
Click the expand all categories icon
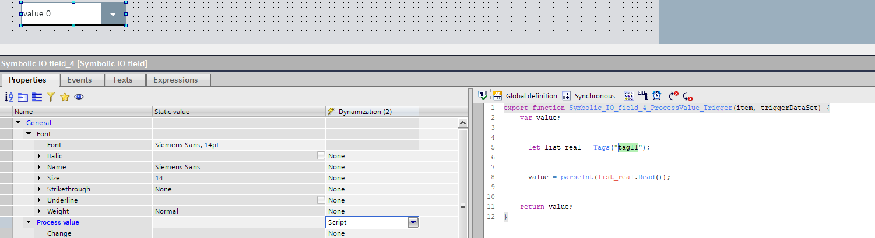[23, 97]
